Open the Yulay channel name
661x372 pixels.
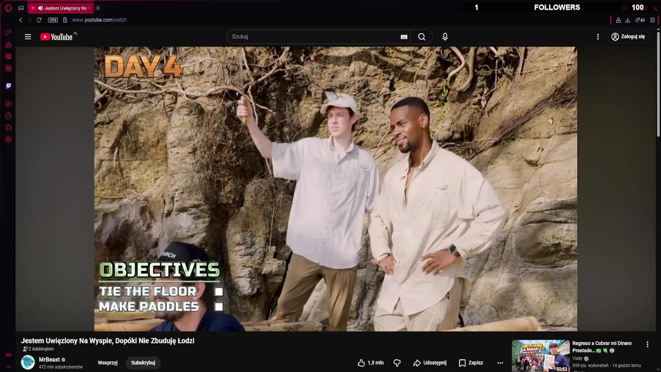point(577,359)
